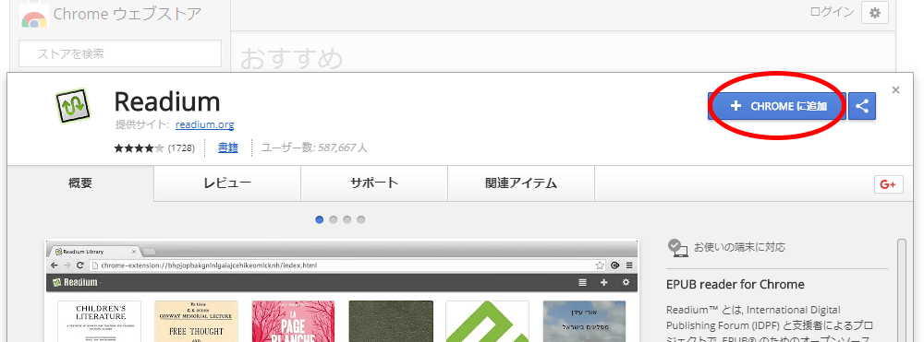Click the Chrome ウェブストア title text
Image resolution: width=924 pixels, height=342 pixels.
pos(128,14)
